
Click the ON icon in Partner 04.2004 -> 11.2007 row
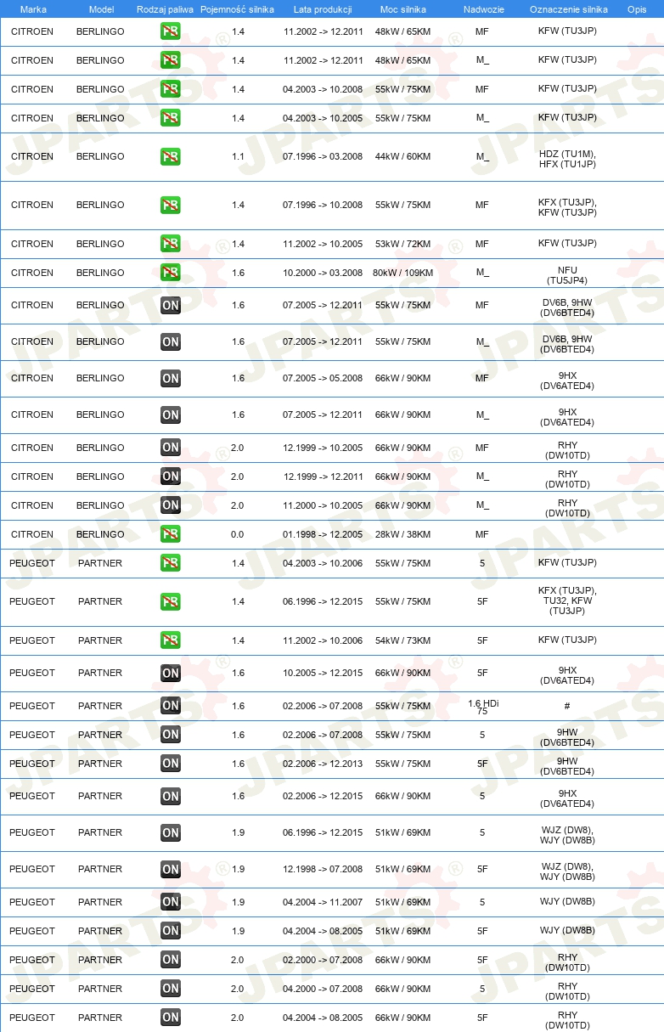coord(171,902)
